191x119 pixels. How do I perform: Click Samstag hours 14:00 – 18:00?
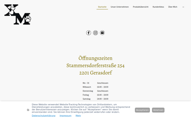tap(103, 99)
